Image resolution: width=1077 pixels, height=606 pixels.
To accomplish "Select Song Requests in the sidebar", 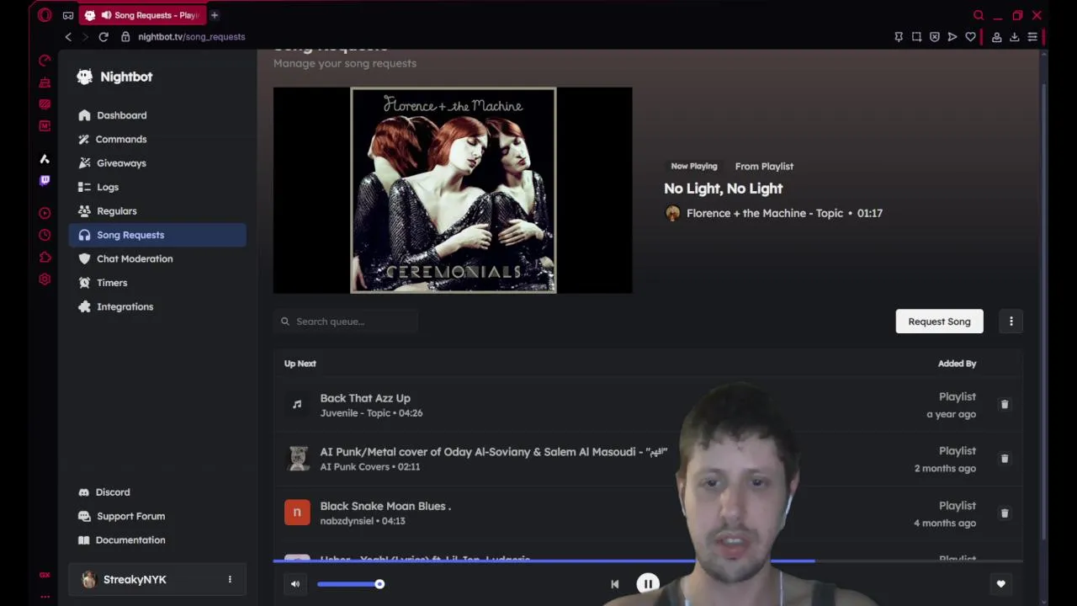I will (157, 235).
